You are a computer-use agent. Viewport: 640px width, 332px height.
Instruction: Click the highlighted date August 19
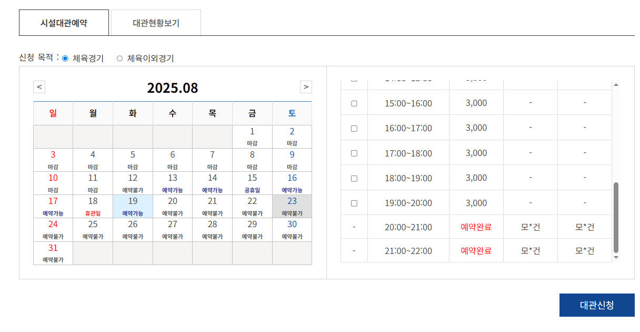[133, 206]
